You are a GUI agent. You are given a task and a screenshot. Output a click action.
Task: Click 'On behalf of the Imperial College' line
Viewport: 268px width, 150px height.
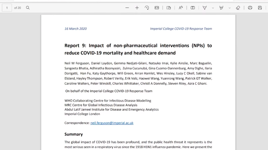click(109, 91)
